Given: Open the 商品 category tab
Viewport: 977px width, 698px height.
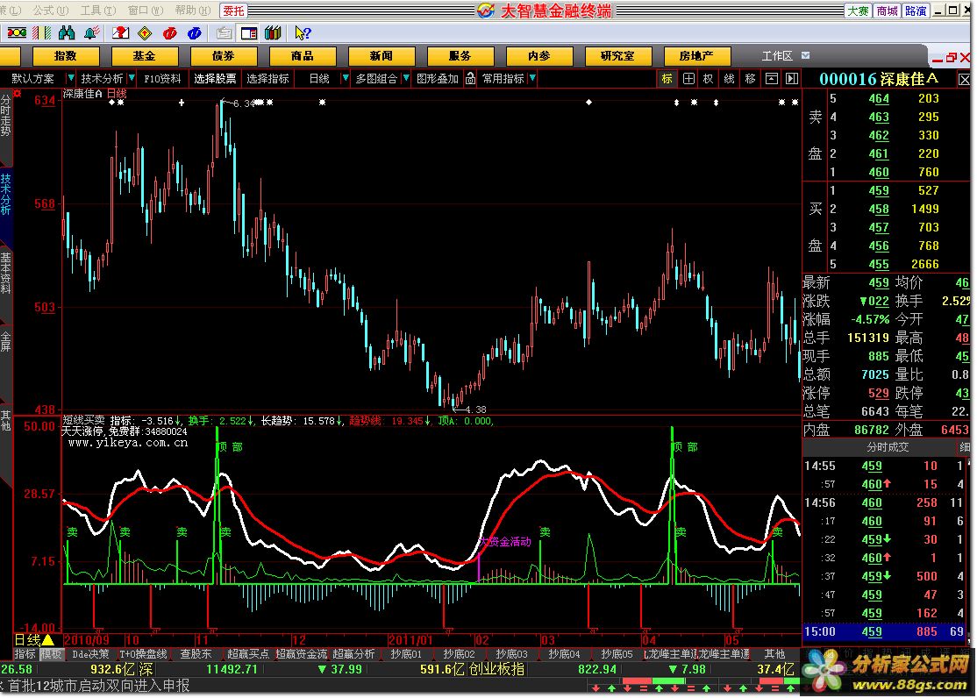Looking at the screenshot, I should click(303, 56).
